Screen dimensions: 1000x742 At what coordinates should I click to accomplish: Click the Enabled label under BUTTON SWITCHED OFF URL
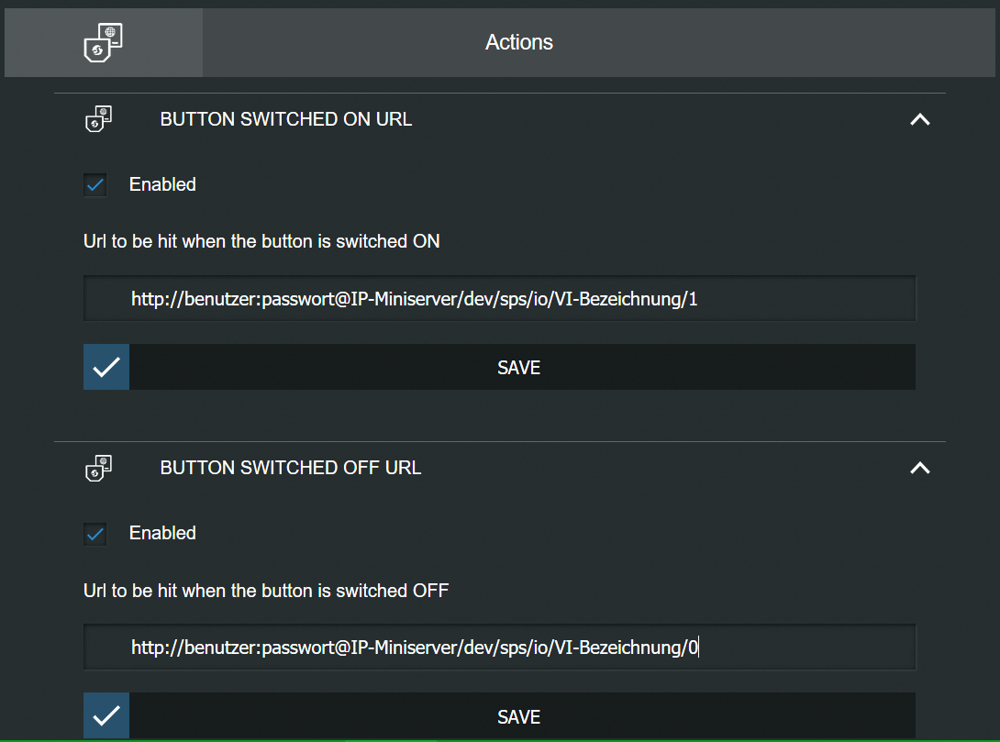coord(162,533)
